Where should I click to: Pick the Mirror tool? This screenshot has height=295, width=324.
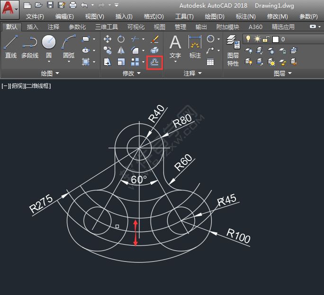click(x=121, y=50)
